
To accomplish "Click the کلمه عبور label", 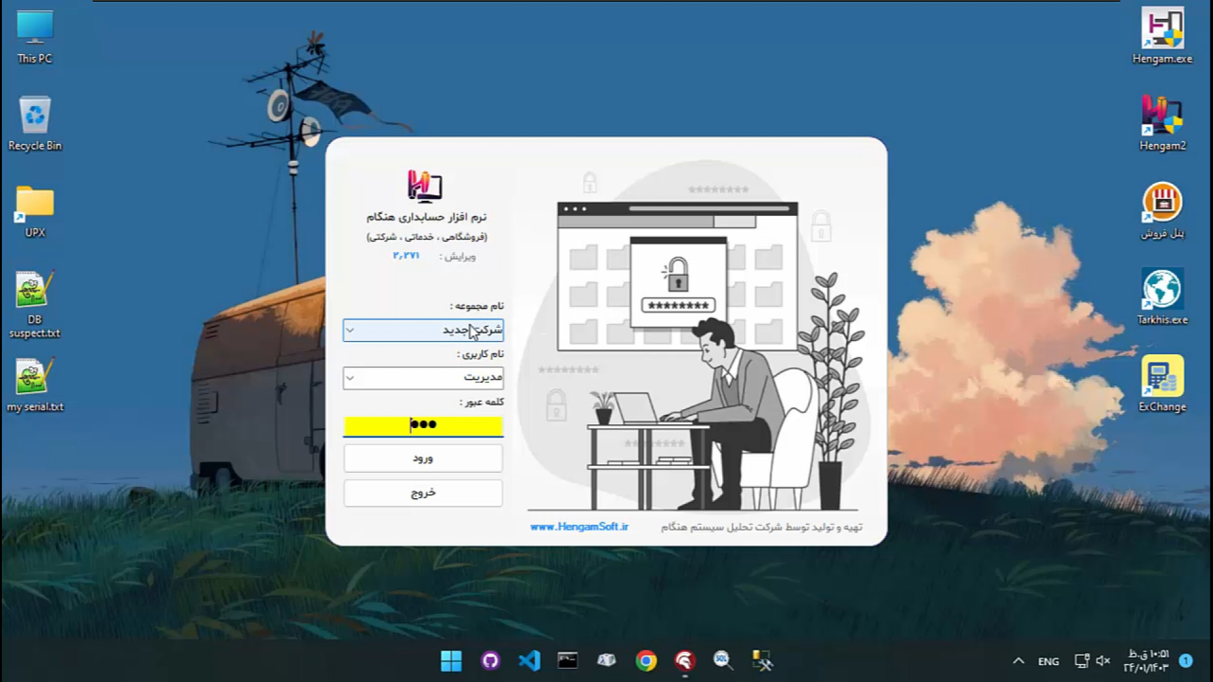I will point(482,402).
